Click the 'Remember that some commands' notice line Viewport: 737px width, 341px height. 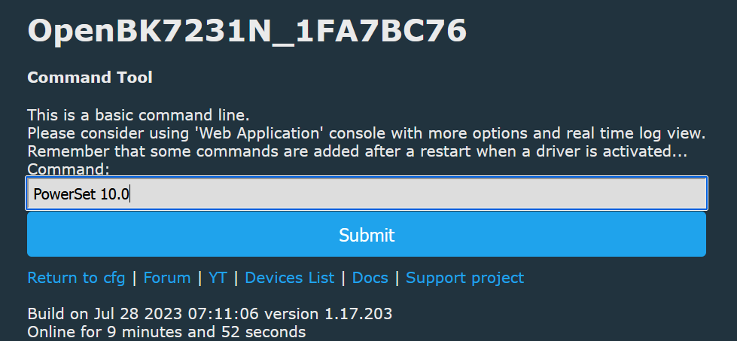[358, 152]
